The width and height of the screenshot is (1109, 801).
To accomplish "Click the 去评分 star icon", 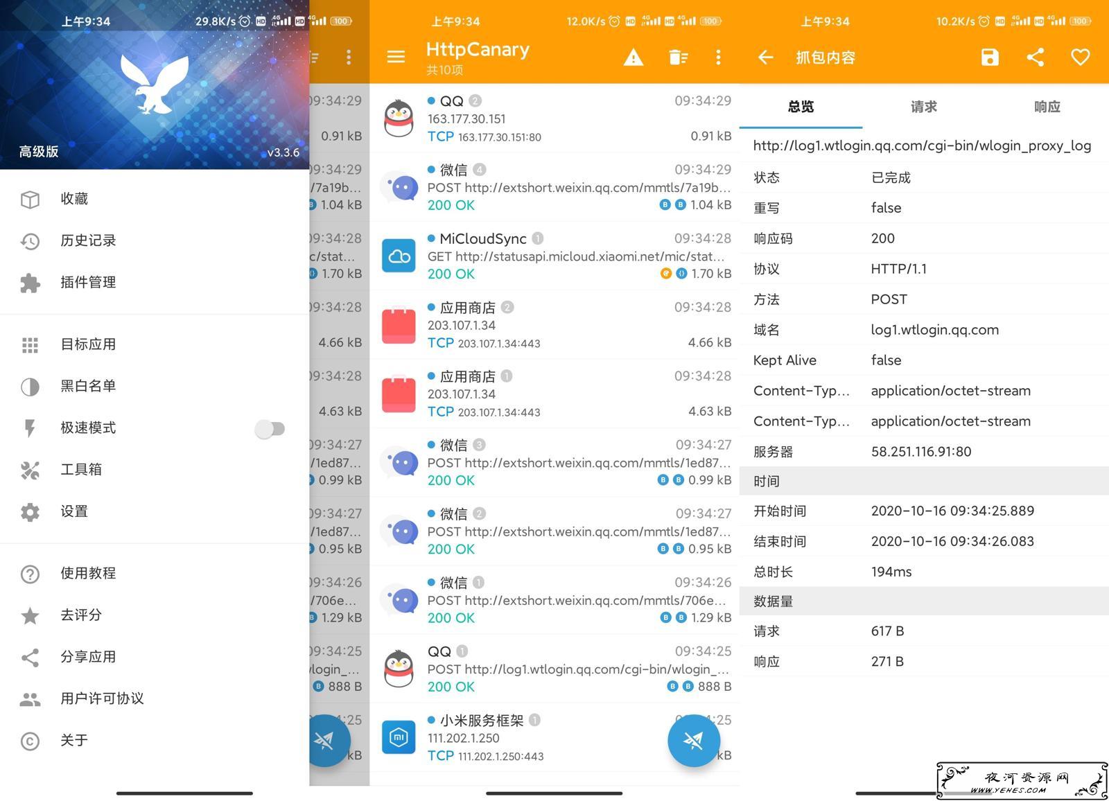I will [30, 615].
